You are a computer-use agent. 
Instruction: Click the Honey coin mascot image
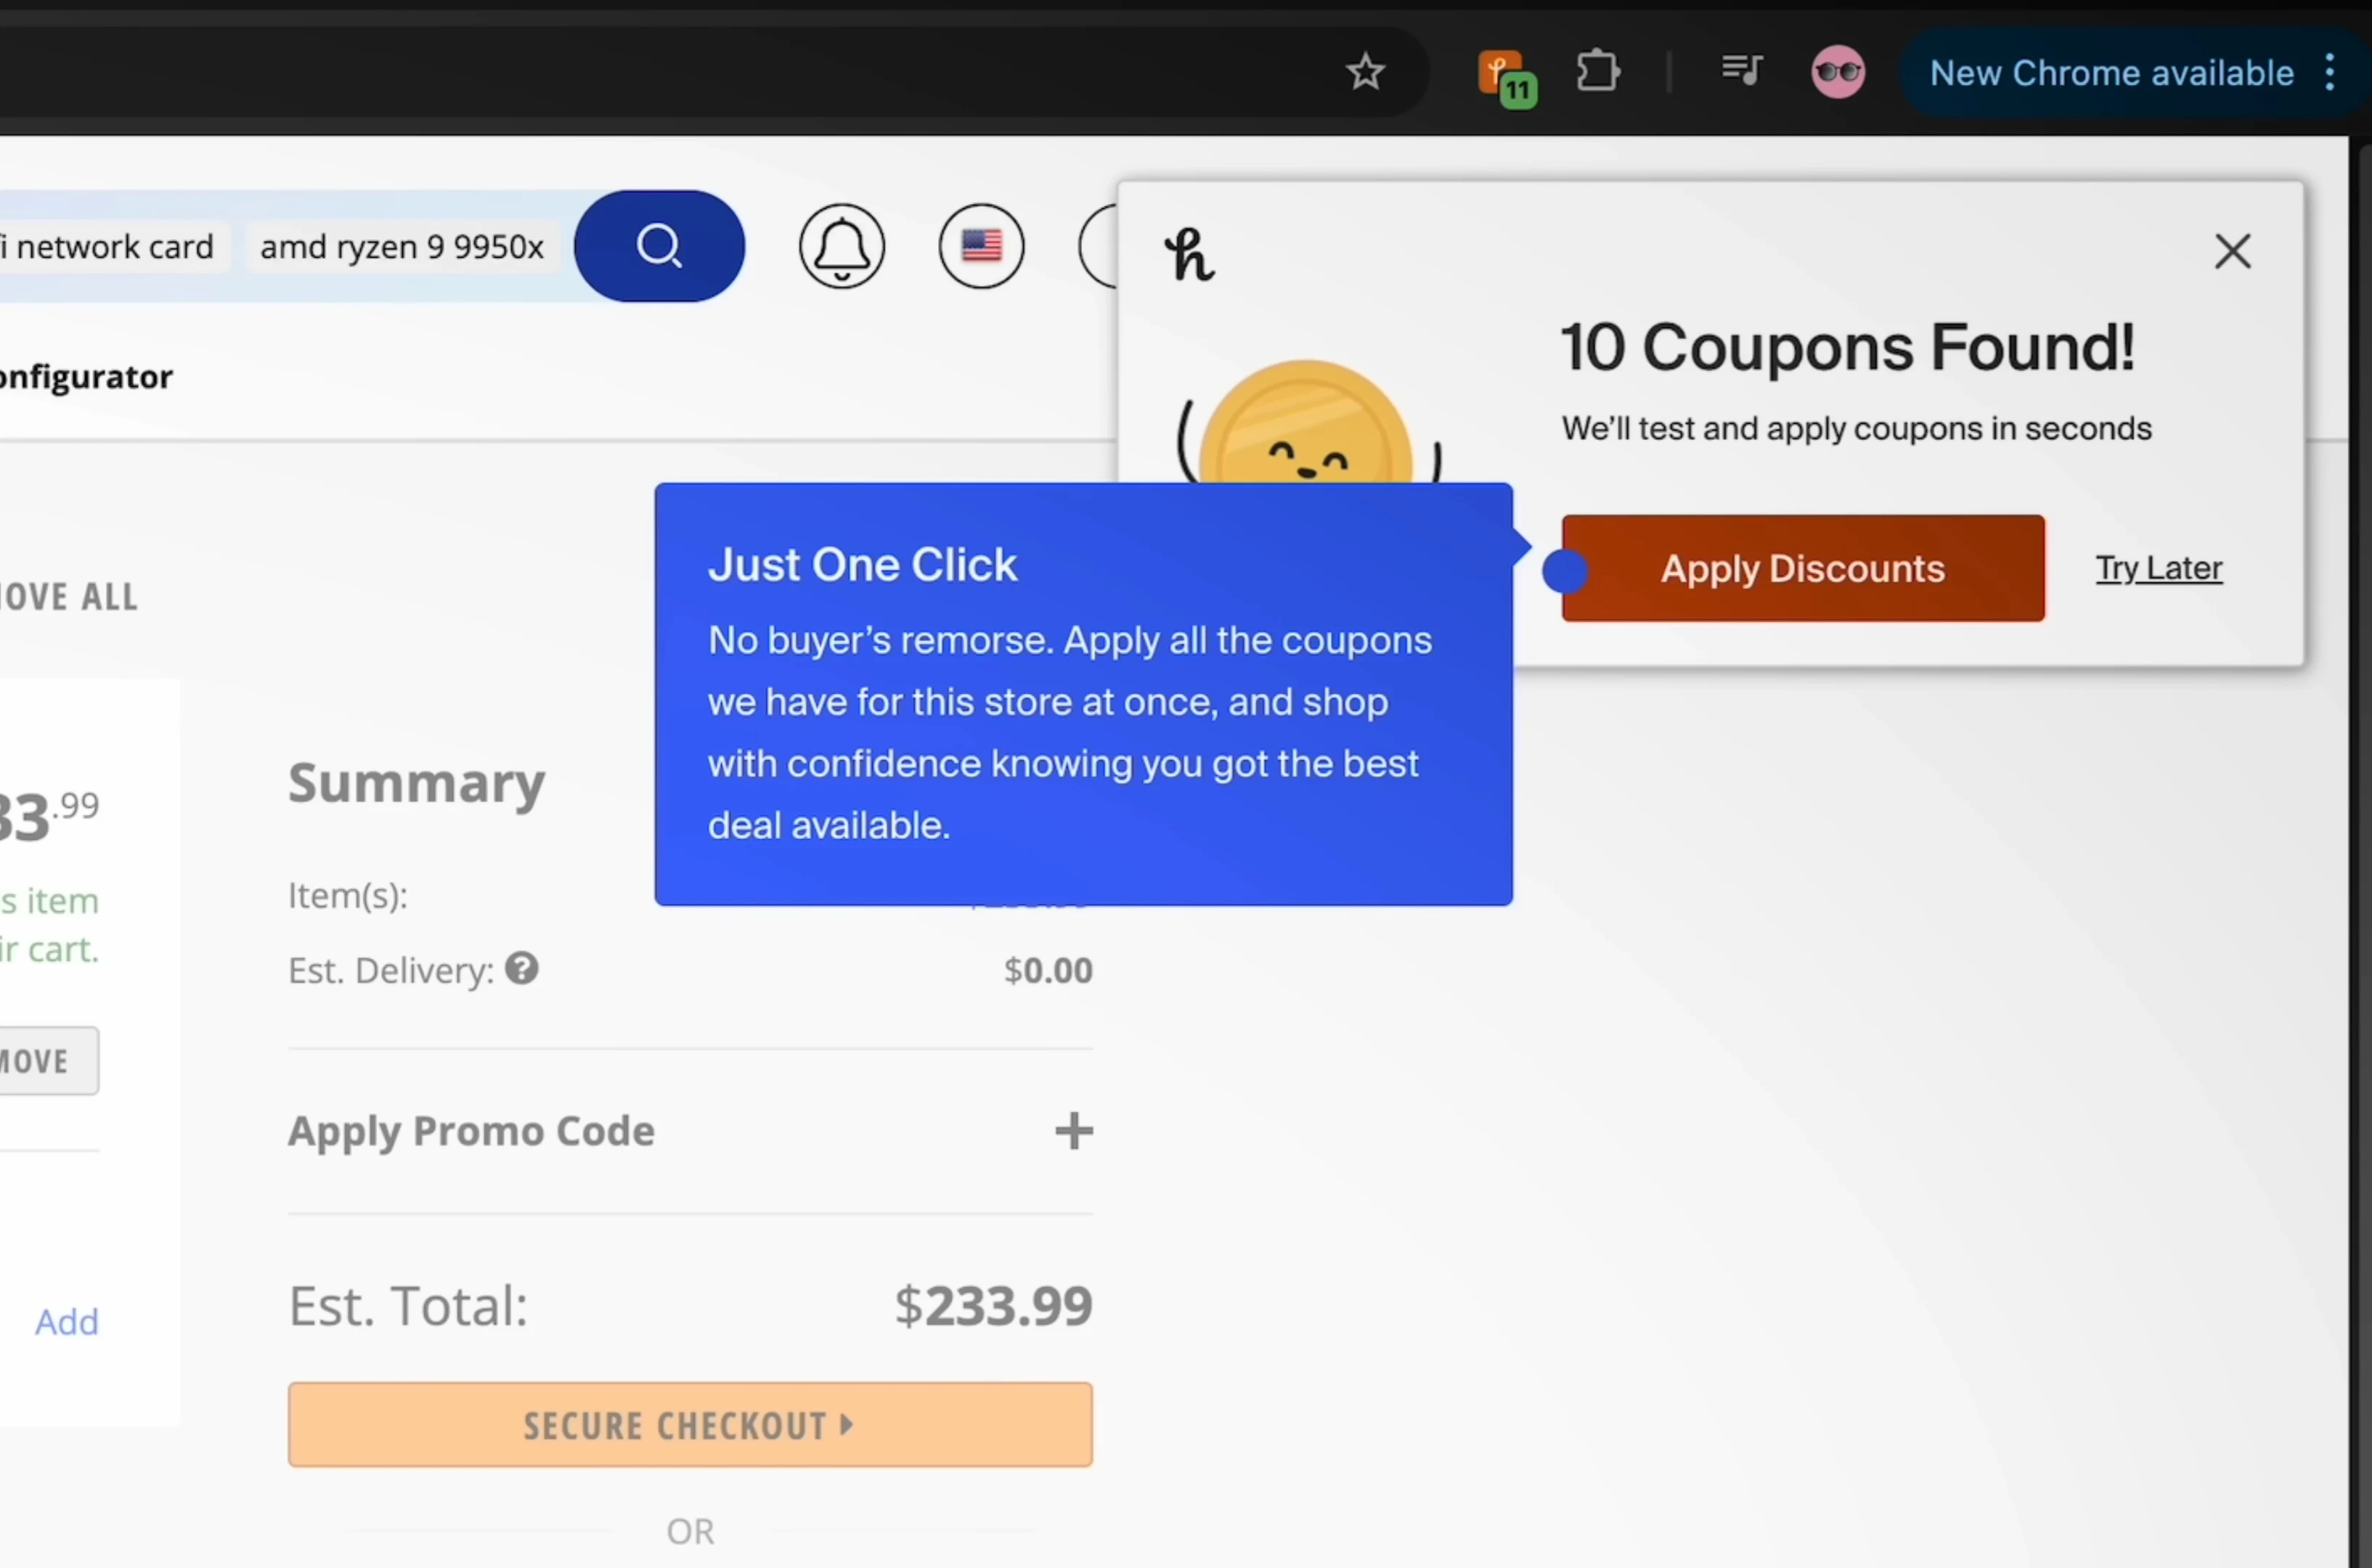pyautogui.click(x=1308, y=422)
